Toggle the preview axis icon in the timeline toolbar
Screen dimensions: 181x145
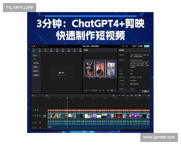[132, 95]
